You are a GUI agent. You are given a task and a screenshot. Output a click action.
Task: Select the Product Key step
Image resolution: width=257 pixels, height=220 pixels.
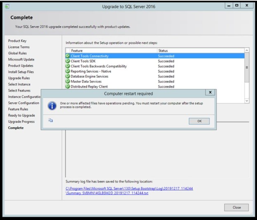point(17,41)
